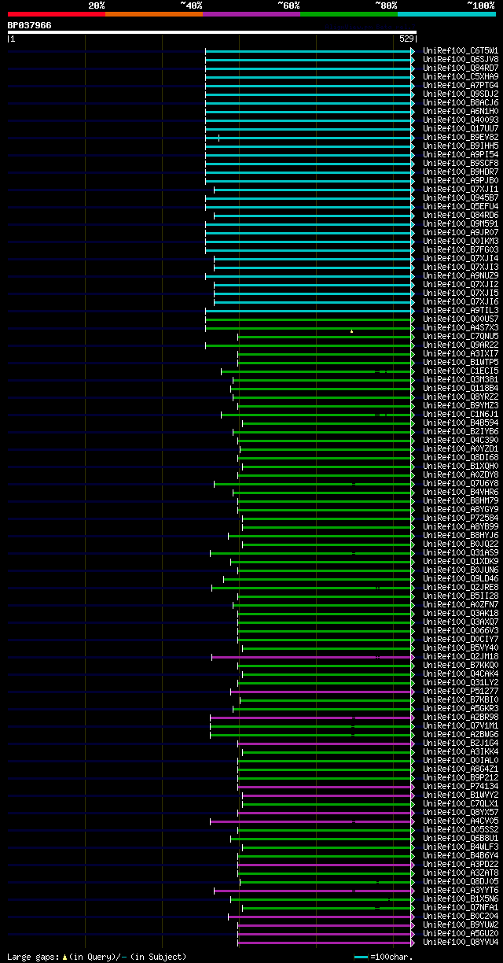Open hit UniRef100_Q6SJV8

point(461,59)
